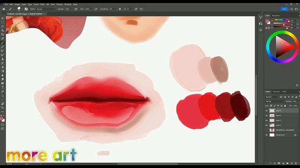
Task: Open the Tool Preset picker arrow
Action: point(14,9)
